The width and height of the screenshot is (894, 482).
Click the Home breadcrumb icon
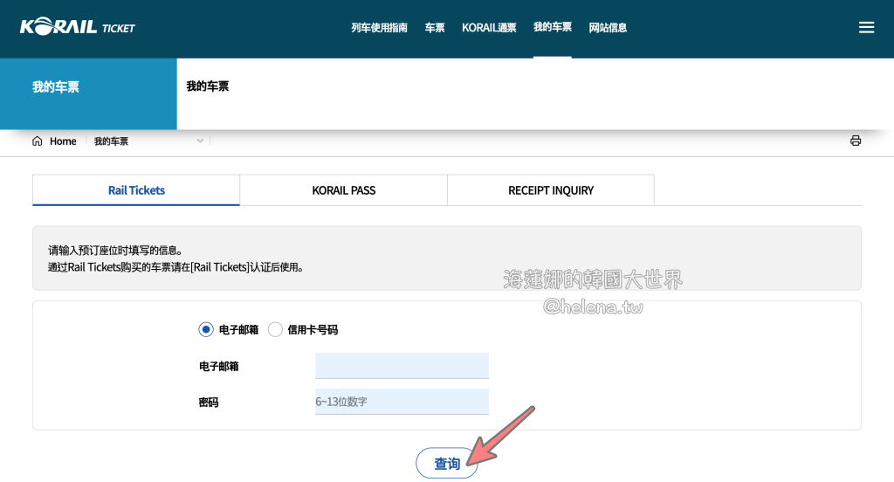tap(37, 141)
